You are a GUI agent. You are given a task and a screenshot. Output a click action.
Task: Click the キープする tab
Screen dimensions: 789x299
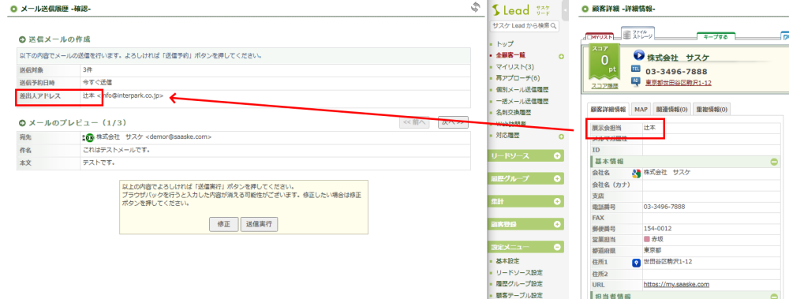(x=716, y=37)
